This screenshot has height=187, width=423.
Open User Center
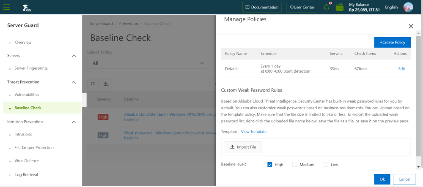coord(302,7)
